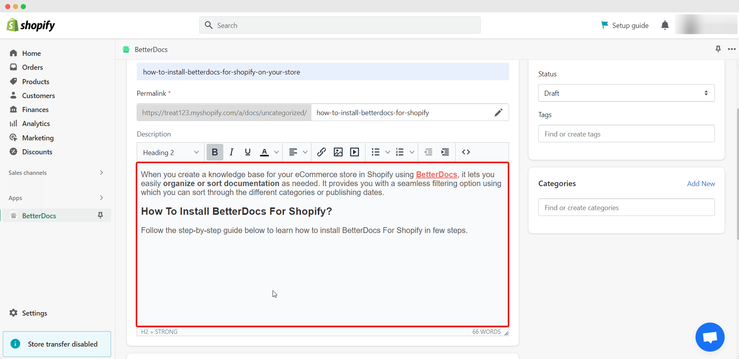Screen dimensions: 739x359
Task: Click the heading 'How To Install BetterDocs For Shopify?'
Action: [x=236, y=211]
